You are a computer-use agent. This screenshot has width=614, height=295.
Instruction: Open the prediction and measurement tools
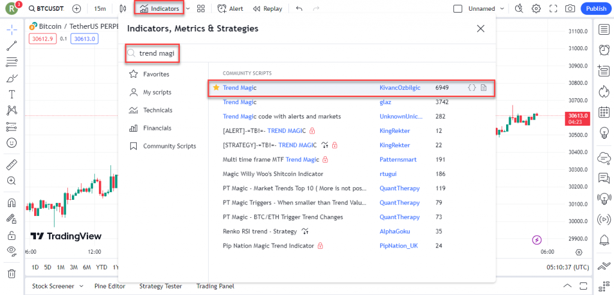[12, 127]
